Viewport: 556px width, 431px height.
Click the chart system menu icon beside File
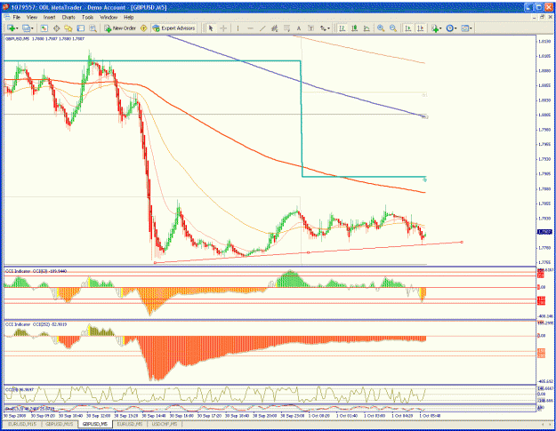coord(6,17)
